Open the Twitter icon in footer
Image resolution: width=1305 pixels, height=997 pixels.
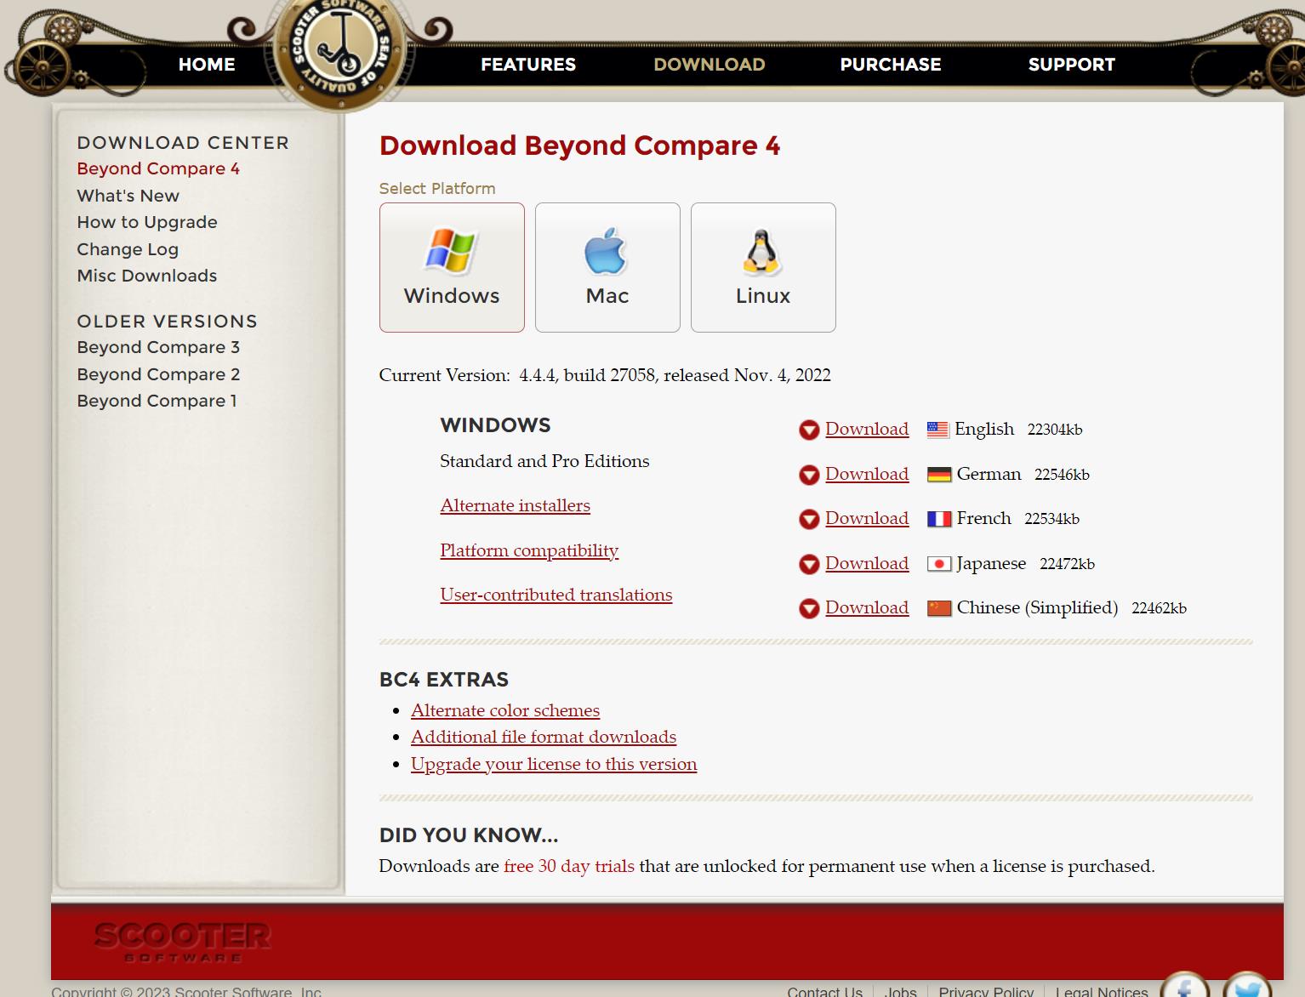tap(1246, 987)
